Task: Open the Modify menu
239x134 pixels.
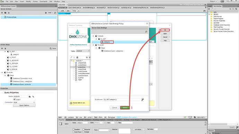Action: point(28,1)
